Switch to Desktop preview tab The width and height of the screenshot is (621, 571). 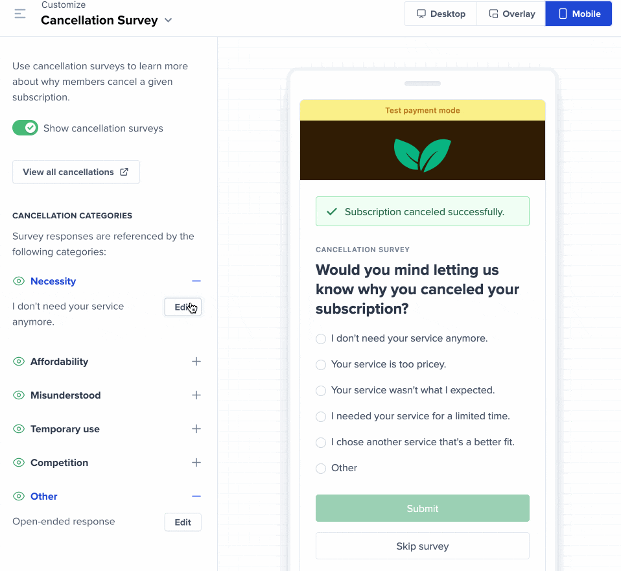[441, 14]
